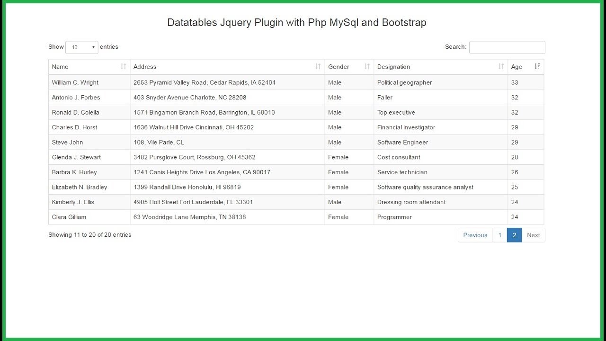Screen dimensions: 606x341
Task: Click the Gender column sort icon
Action: coord(367,67)
